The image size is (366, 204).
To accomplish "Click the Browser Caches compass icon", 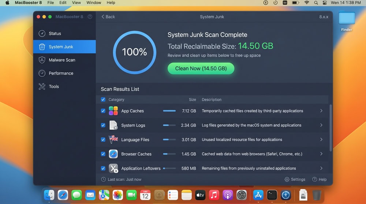I will coord(113,154).
